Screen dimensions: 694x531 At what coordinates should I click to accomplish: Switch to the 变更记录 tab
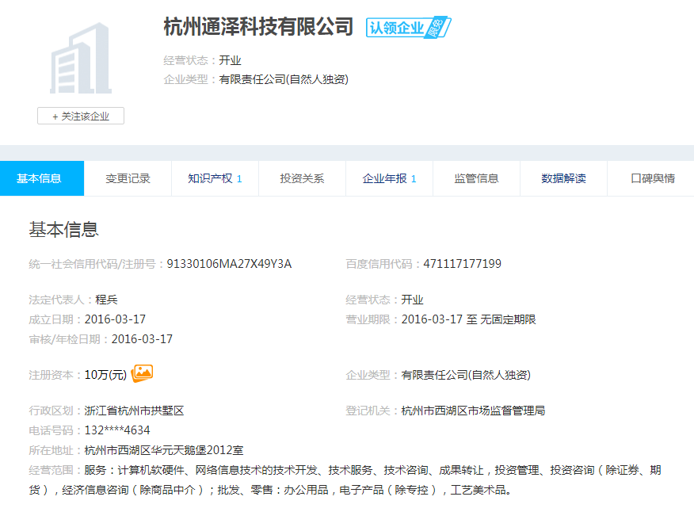tap(128, 178)
